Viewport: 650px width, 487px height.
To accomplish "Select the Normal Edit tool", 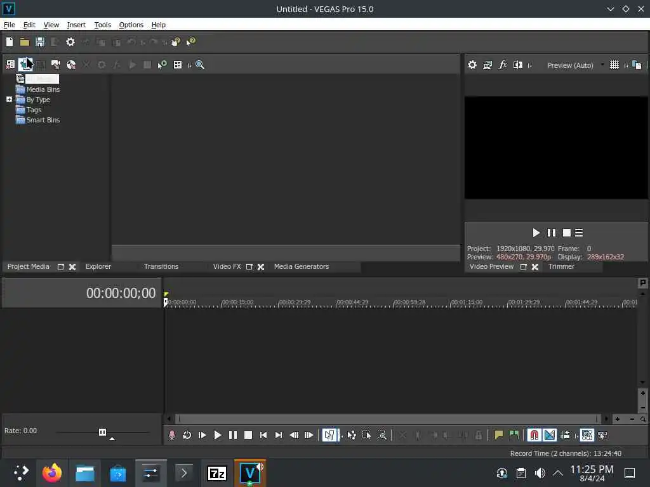I will coord(329,435).
